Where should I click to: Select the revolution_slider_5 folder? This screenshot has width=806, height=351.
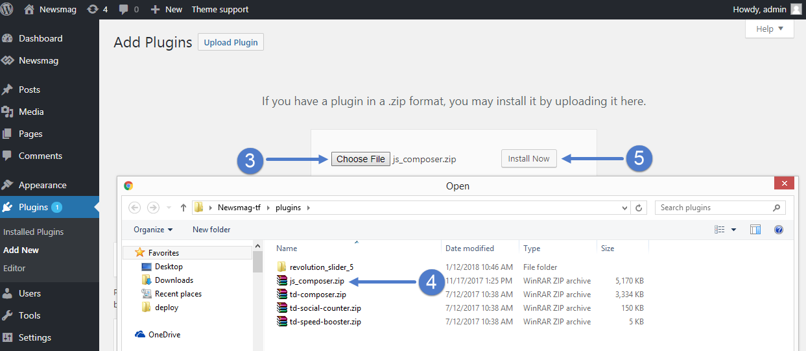[x=322, y=267]
